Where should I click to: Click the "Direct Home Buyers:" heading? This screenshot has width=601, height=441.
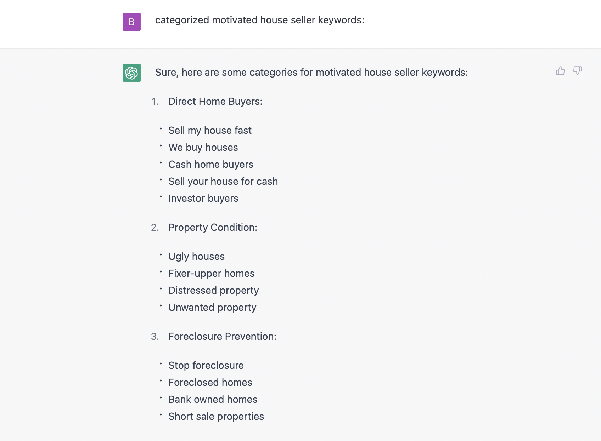click(215, 102)
